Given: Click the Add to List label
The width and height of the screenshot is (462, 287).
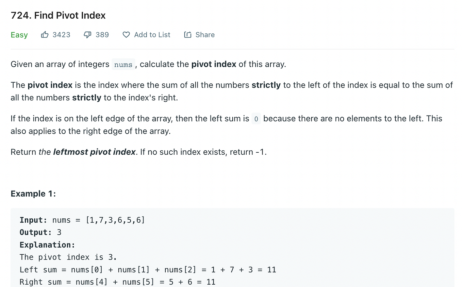Looking at the screenshot, I should [x=152, y=34].
